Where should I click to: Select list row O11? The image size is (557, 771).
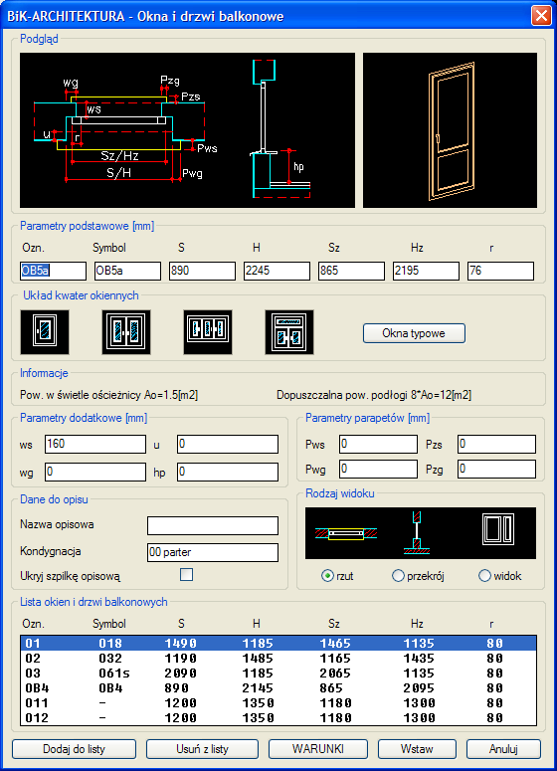[x=278, y=703]
